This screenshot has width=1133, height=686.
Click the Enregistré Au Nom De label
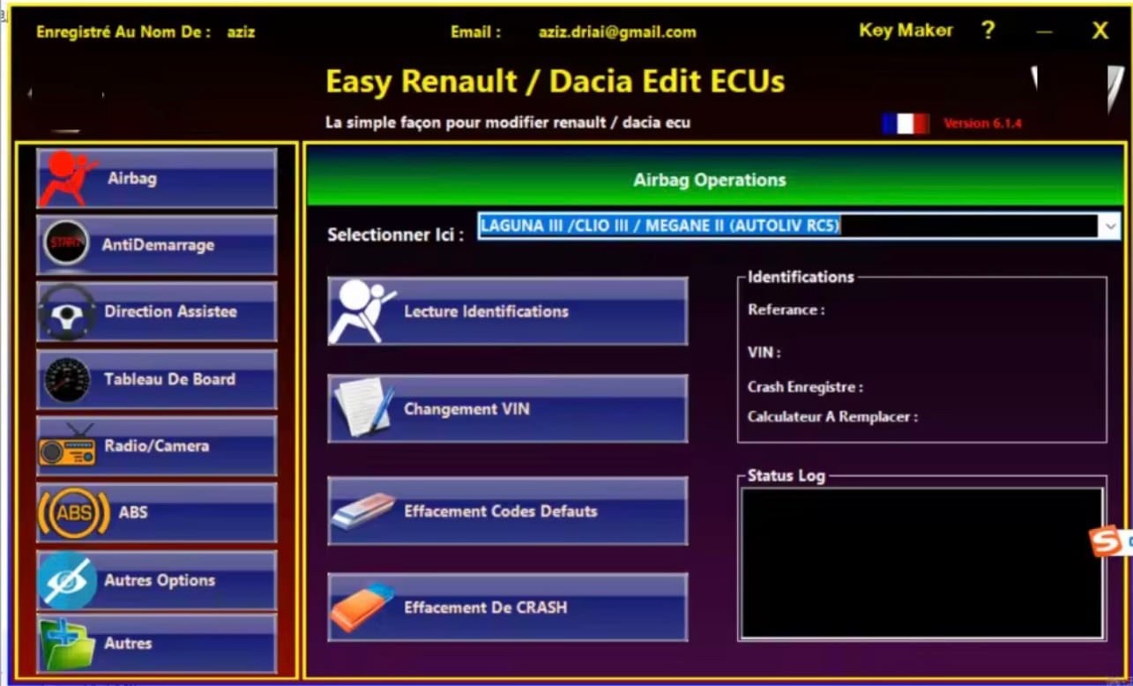pos(123,33)
